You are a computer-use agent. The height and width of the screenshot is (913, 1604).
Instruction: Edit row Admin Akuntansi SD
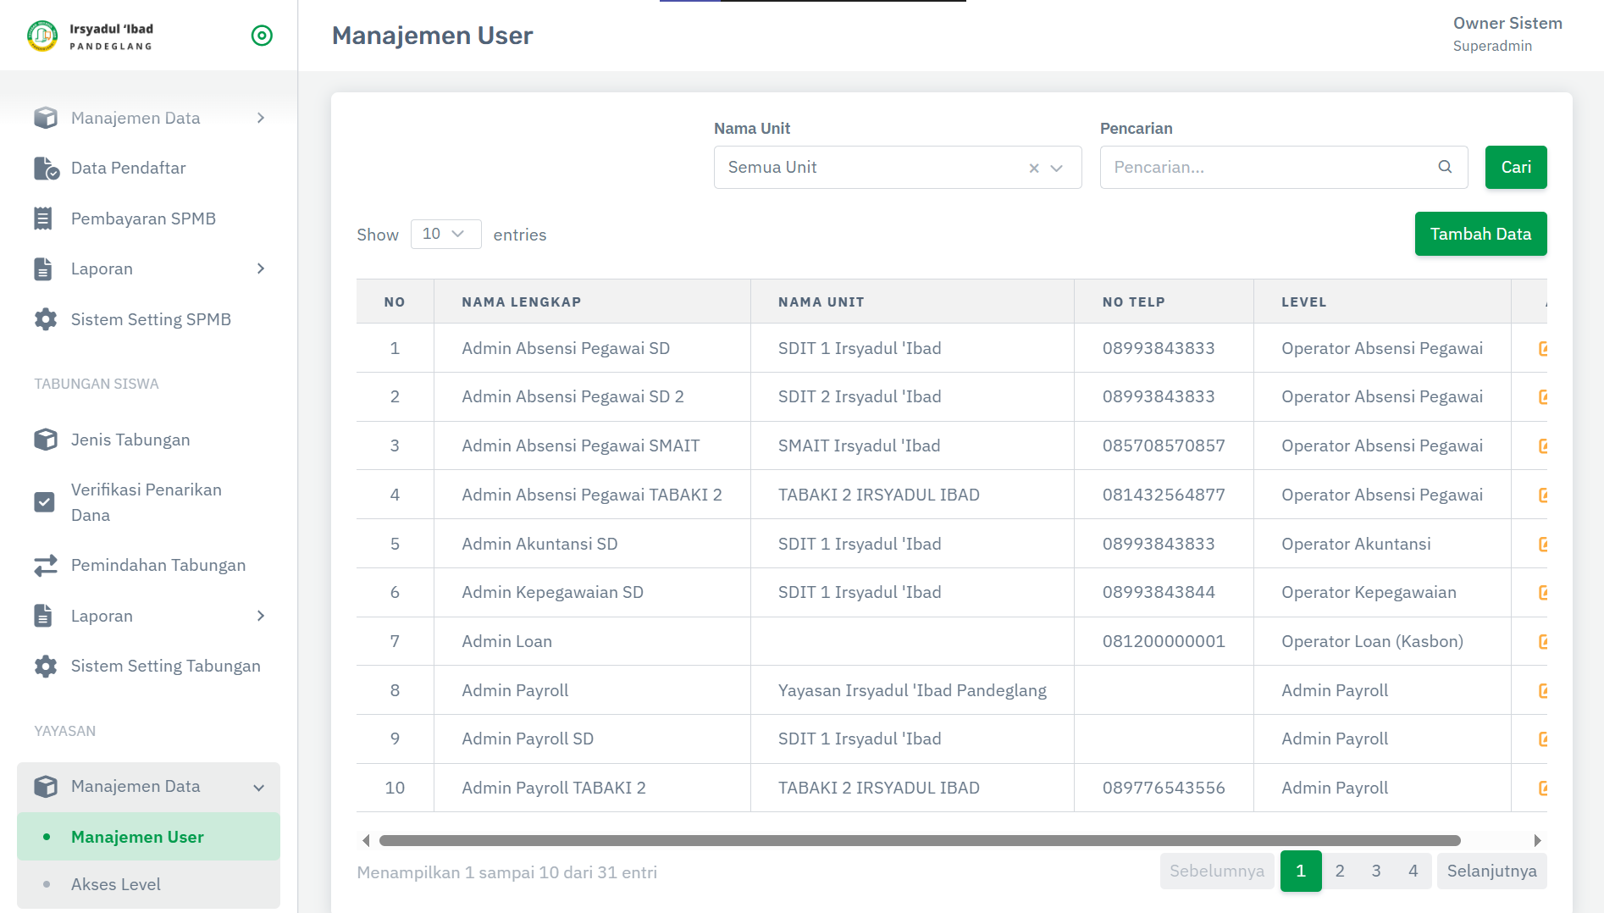click(x=1542, y=544)
